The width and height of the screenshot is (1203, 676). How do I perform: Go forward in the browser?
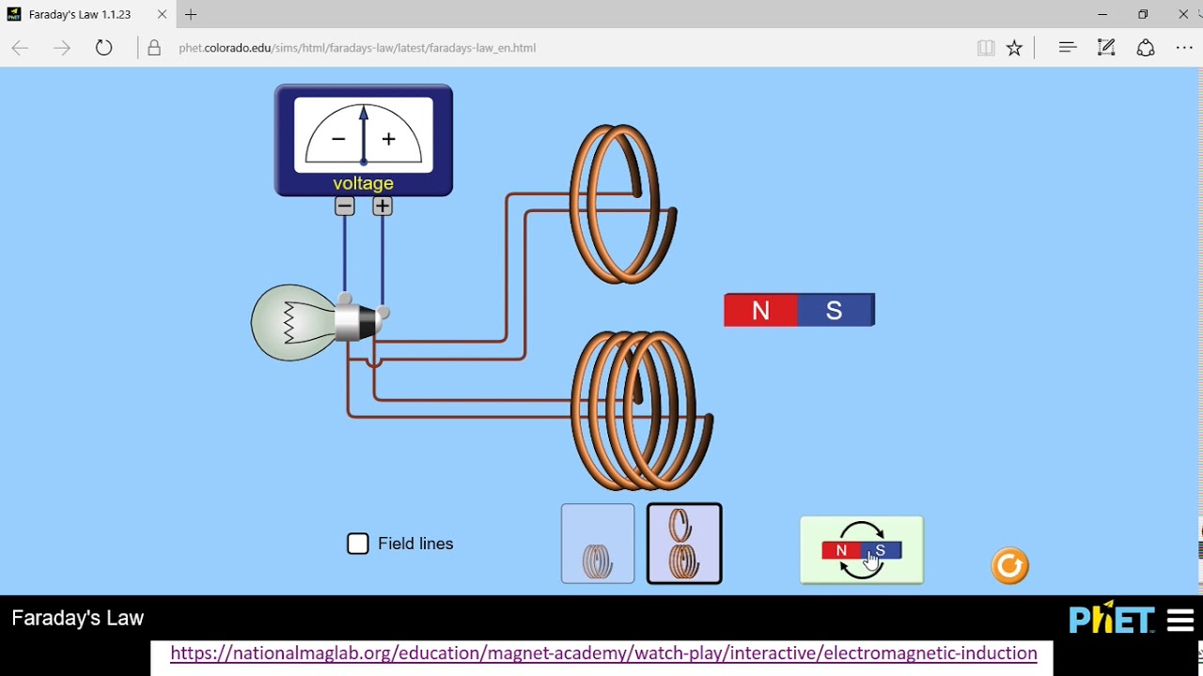coord(62,48)
